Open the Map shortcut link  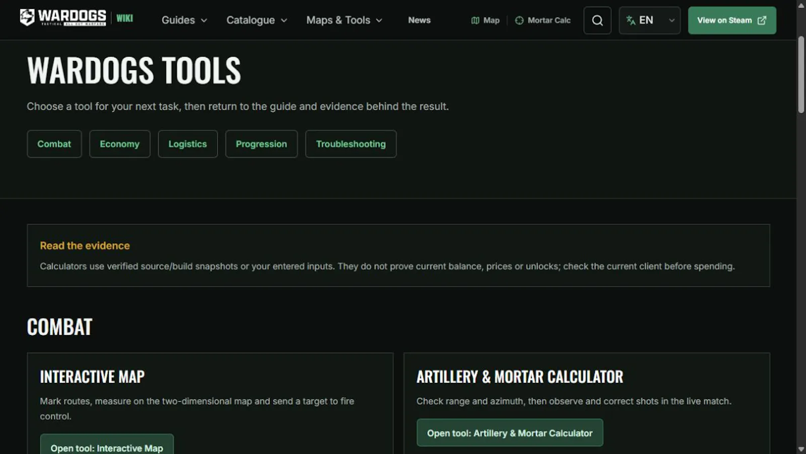coord(485,20)
